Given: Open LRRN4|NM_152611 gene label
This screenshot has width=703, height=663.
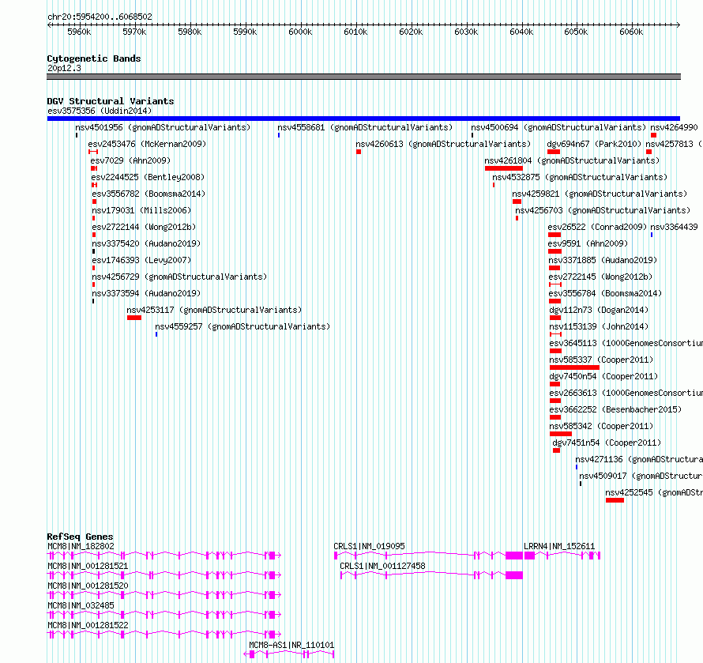Looking at the screenshot, I should (559, 546).
